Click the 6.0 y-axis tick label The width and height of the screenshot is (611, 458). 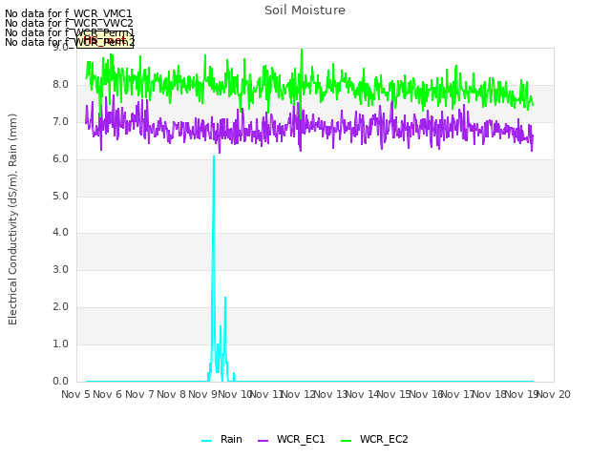point(60,159)
